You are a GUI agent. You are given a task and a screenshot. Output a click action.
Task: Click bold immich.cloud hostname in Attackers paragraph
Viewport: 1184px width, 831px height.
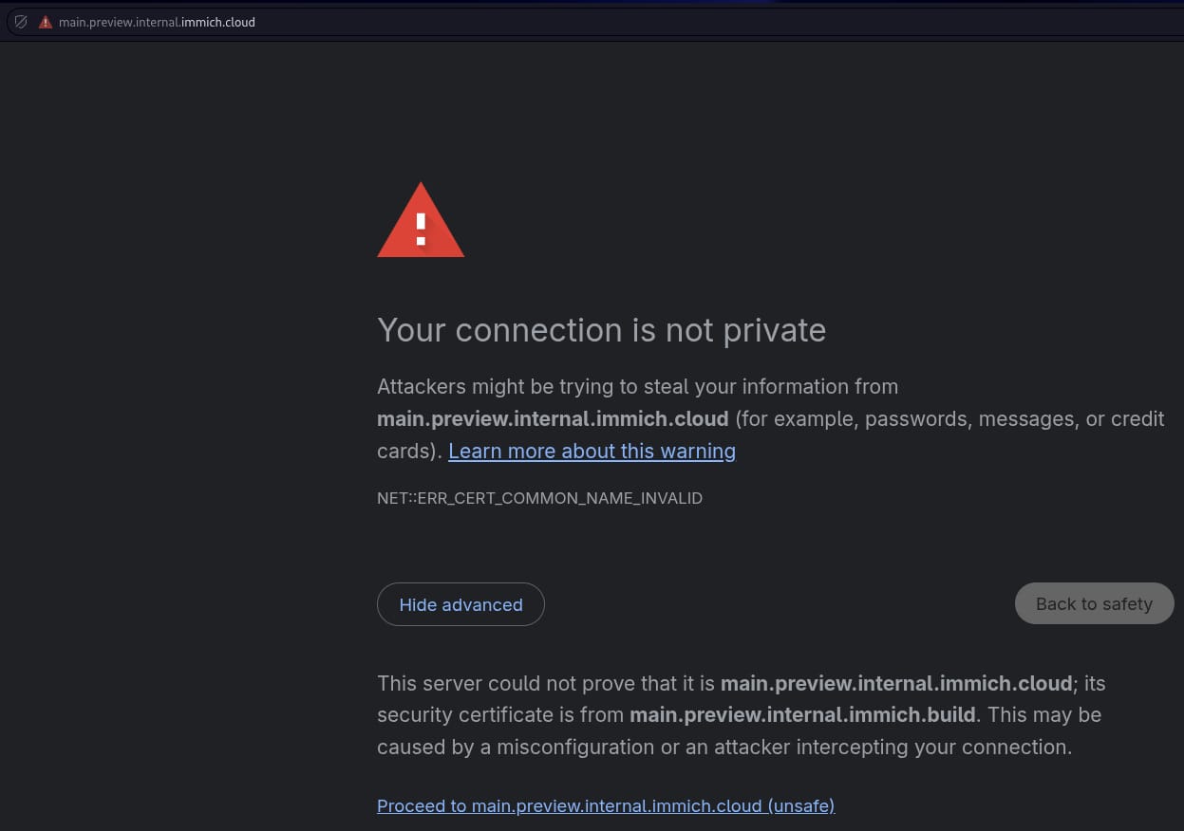(x=553, y=419)
